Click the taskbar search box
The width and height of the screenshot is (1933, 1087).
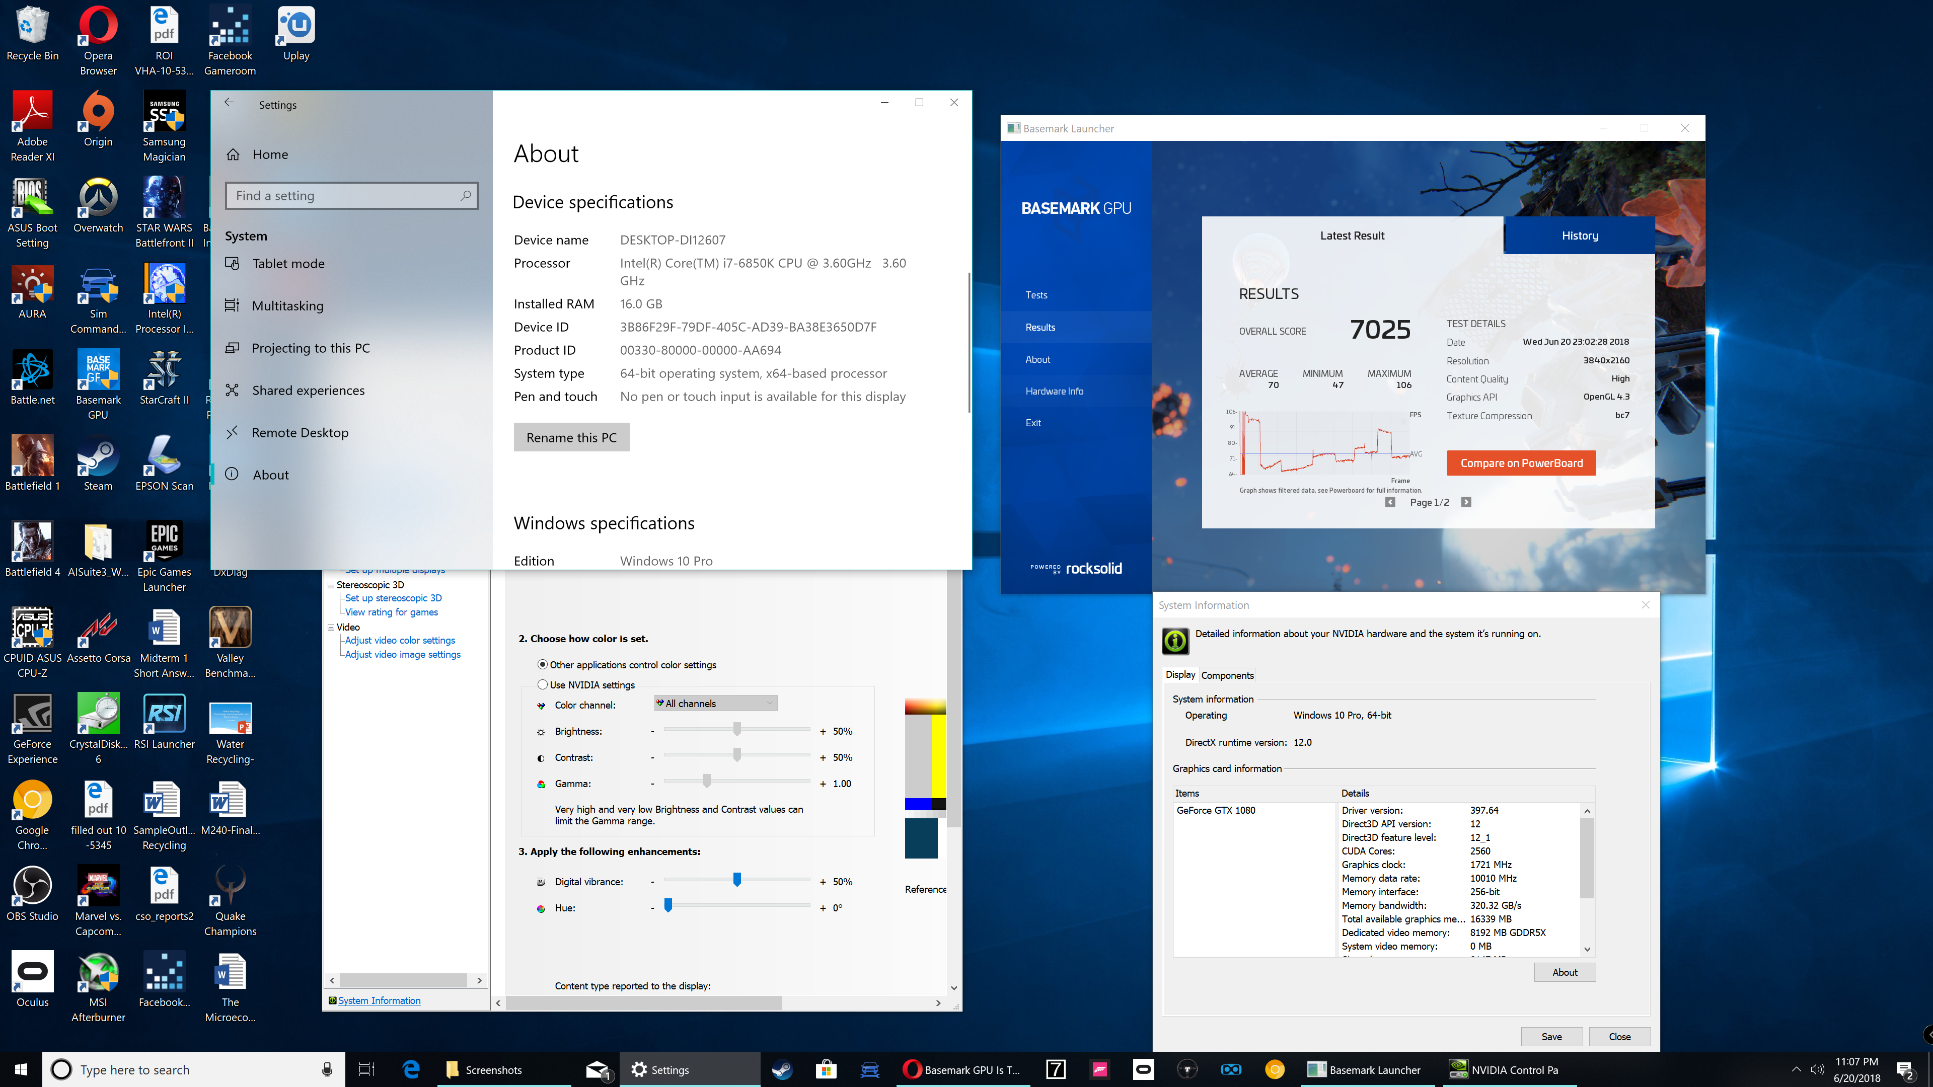tap(194, 1069)
